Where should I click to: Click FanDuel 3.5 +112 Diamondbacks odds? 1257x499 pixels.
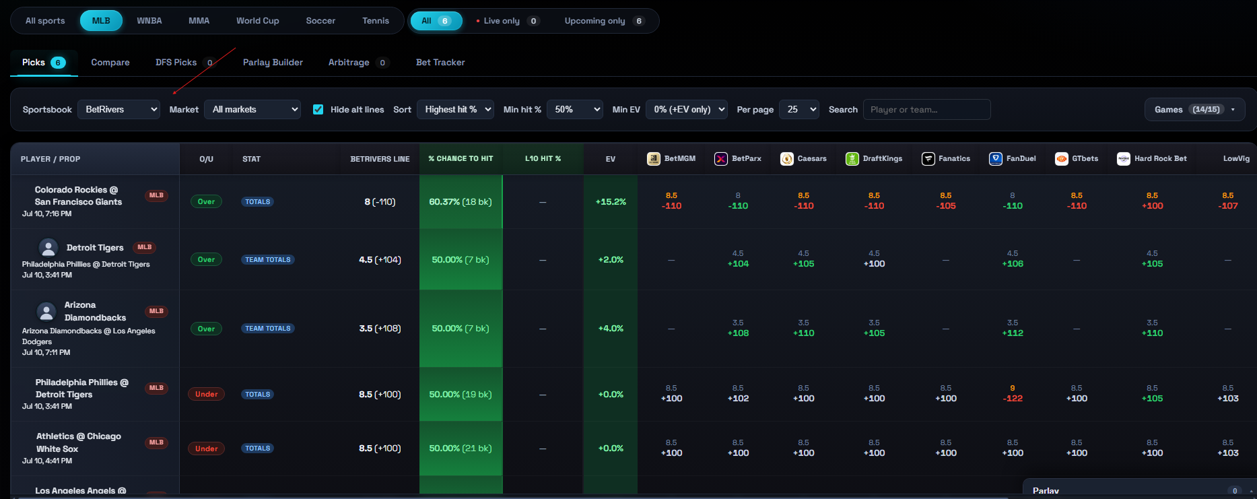click(1013, 328)
